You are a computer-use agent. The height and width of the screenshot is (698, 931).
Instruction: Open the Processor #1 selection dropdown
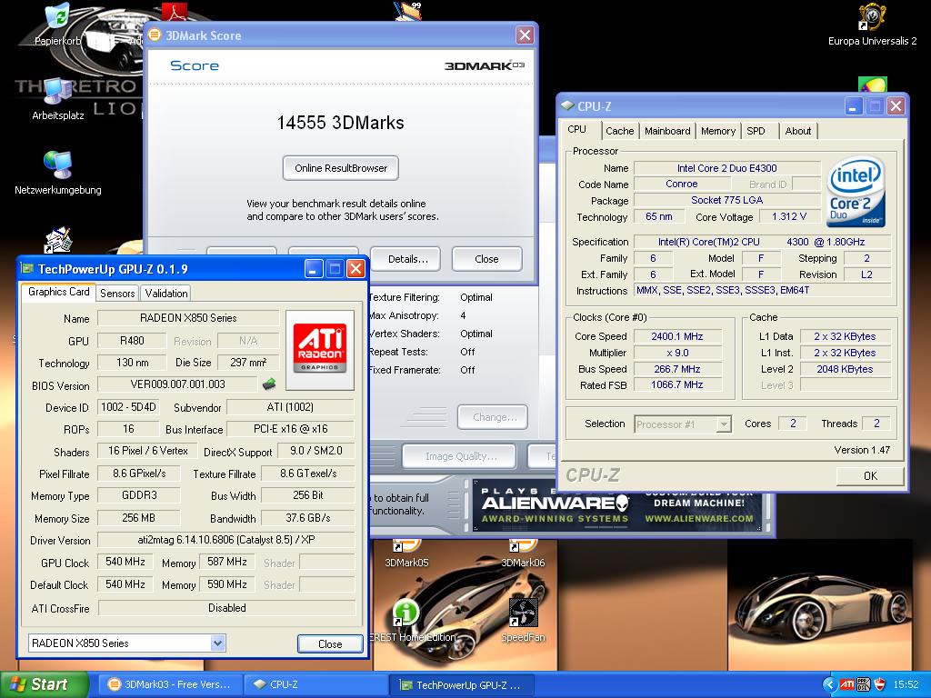coord(723,424)
